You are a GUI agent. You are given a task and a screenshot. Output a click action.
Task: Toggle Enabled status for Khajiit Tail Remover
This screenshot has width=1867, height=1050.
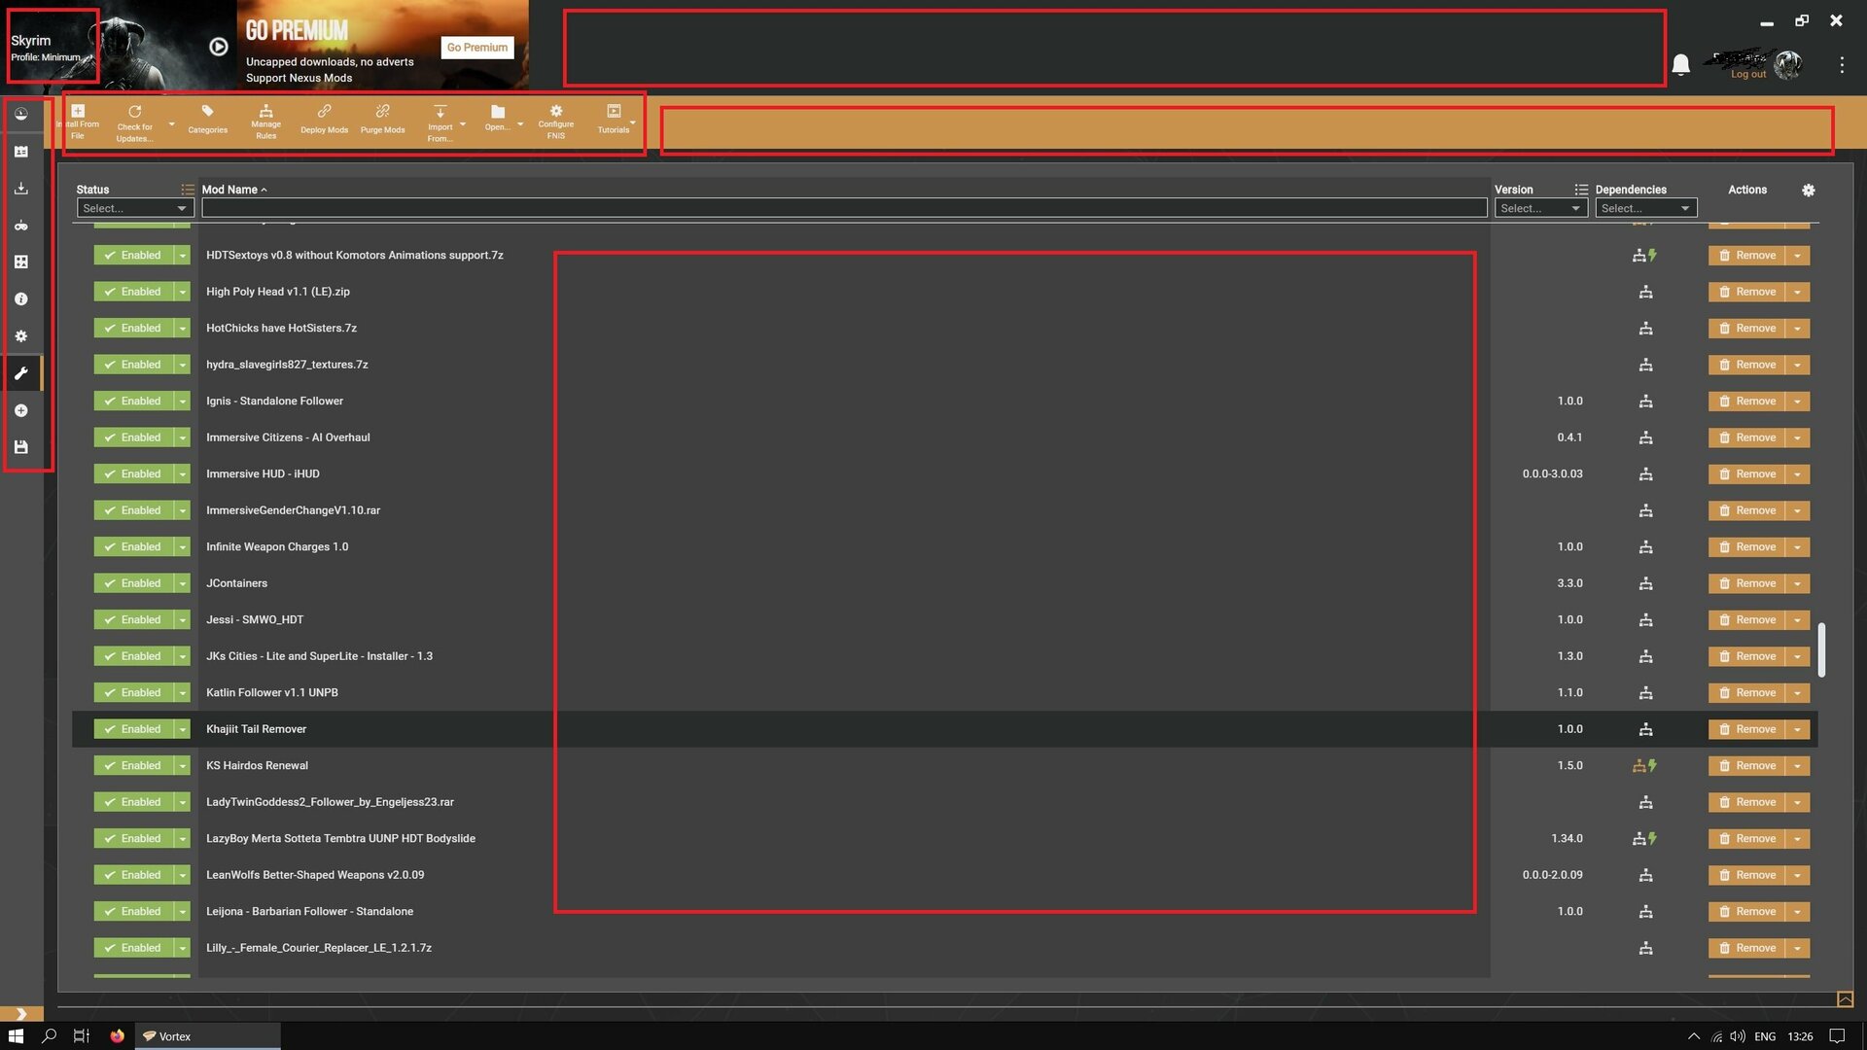(133, 729)
